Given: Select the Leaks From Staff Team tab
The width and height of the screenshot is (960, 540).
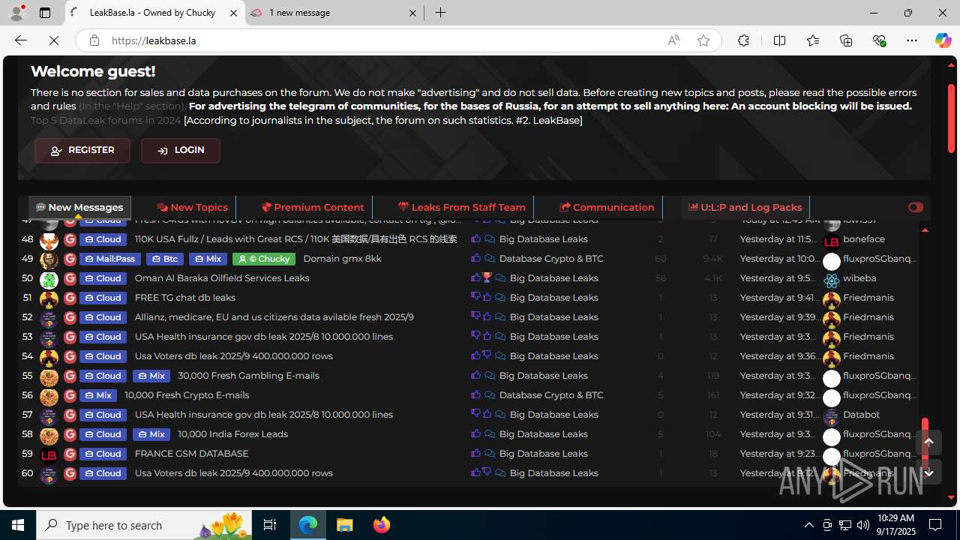Looking at the screenshot, I should pos(462,207).
